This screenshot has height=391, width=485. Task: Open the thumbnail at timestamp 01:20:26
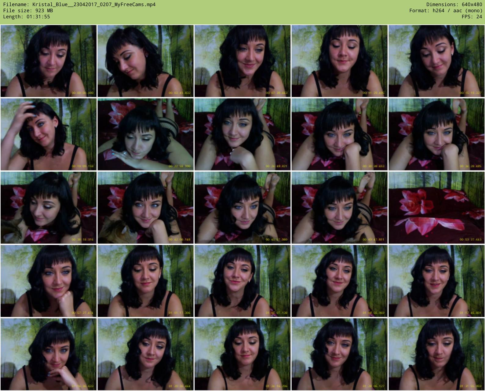coord(145,354)
